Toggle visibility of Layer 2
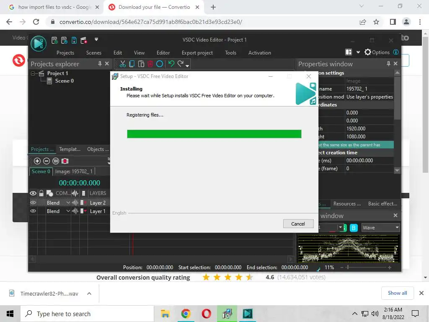Viewport: 429px width, 322px height. point(33,203)
